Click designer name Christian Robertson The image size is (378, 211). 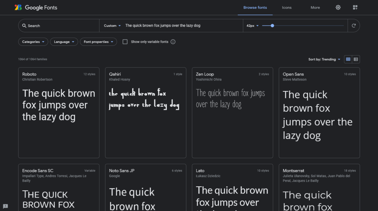[37, 79]
